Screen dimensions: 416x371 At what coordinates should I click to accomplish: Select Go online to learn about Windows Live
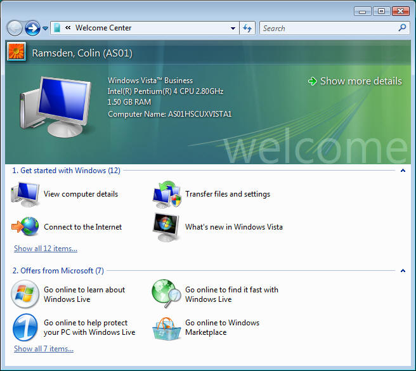coord(84,294)
